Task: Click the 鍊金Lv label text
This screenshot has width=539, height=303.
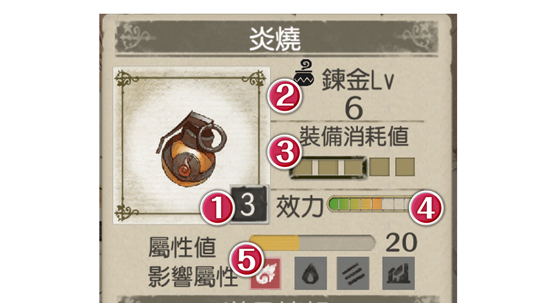Action: point(358,80)
